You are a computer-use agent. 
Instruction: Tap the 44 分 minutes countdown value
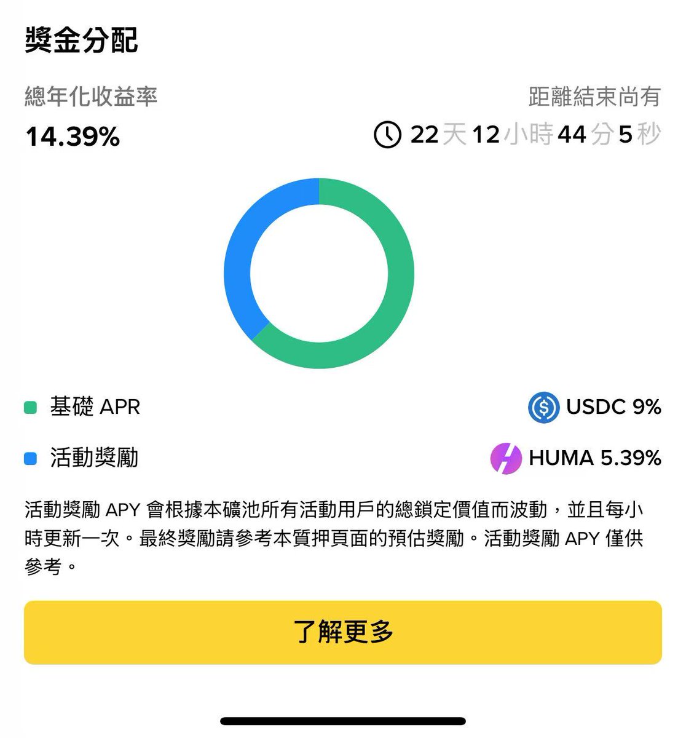click(x=585, y=135)
